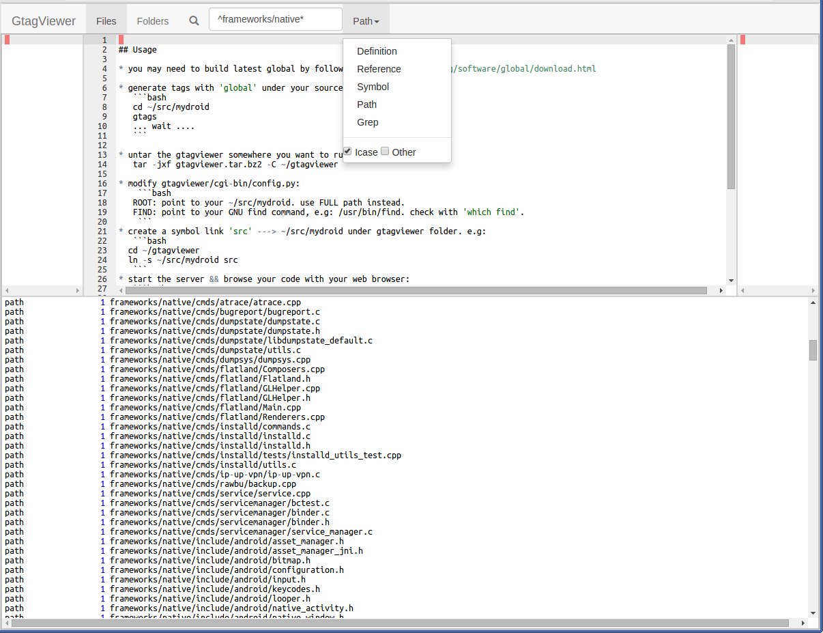This screenshot has height=633, width=823.
Task: Open frameworks/native/cmds/dumpstate/dumpstate.c result
Action: tap(215, 321)
